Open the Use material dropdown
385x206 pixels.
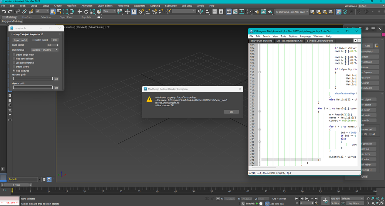(x=44, y=50)
